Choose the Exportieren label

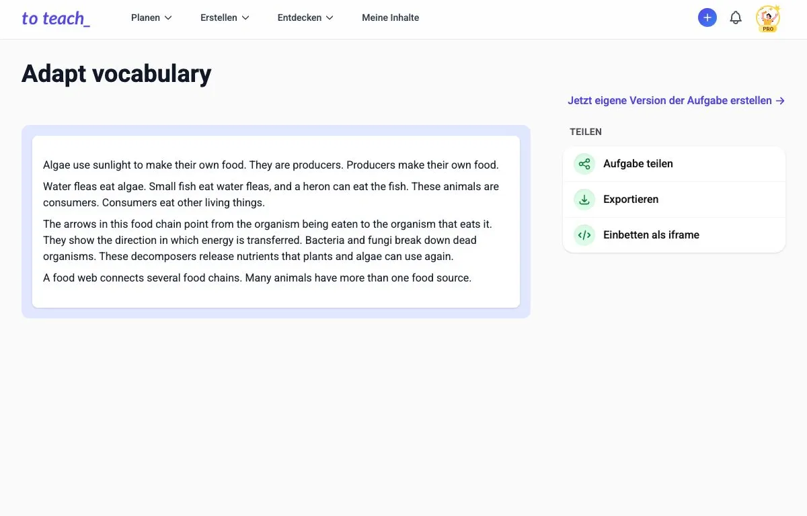(631, 200)
